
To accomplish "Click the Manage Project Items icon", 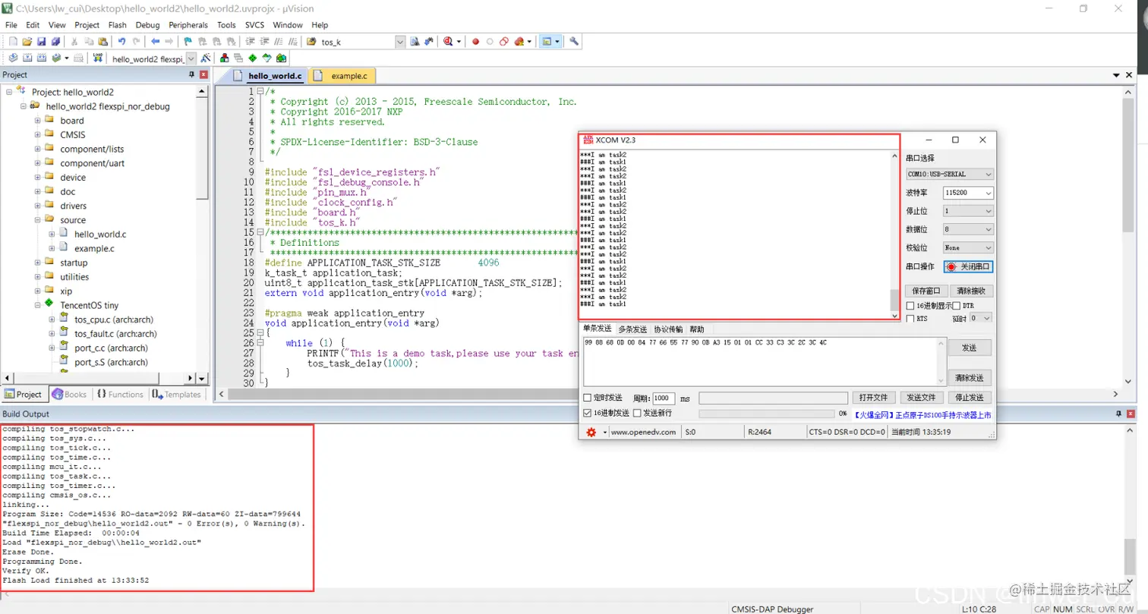I will tap(224, 58).
